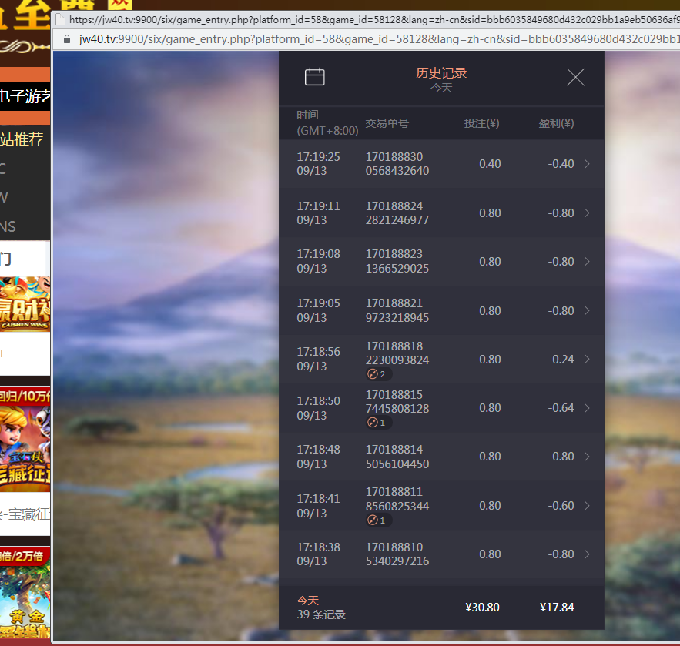Viewport: 680px width, 646px height.
Task: Click the free-spin badge under 8560825344
Action: click(x=379, y=520)
